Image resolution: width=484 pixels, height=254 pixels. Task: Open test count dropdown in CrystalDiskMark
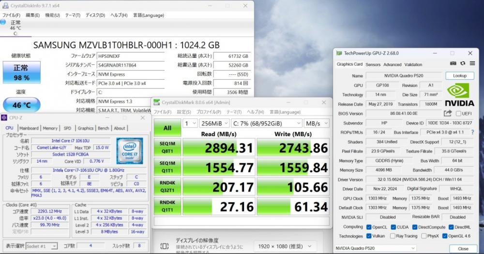[x=190, y=124]
